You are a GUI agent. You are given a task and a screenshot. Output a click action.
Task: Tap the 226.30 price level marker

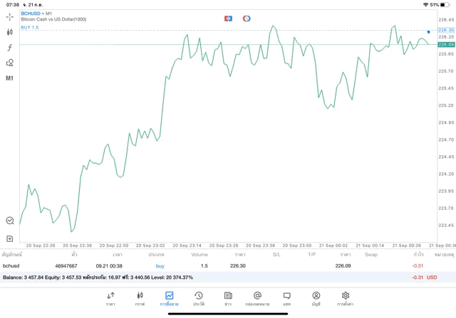coord(446,31)
